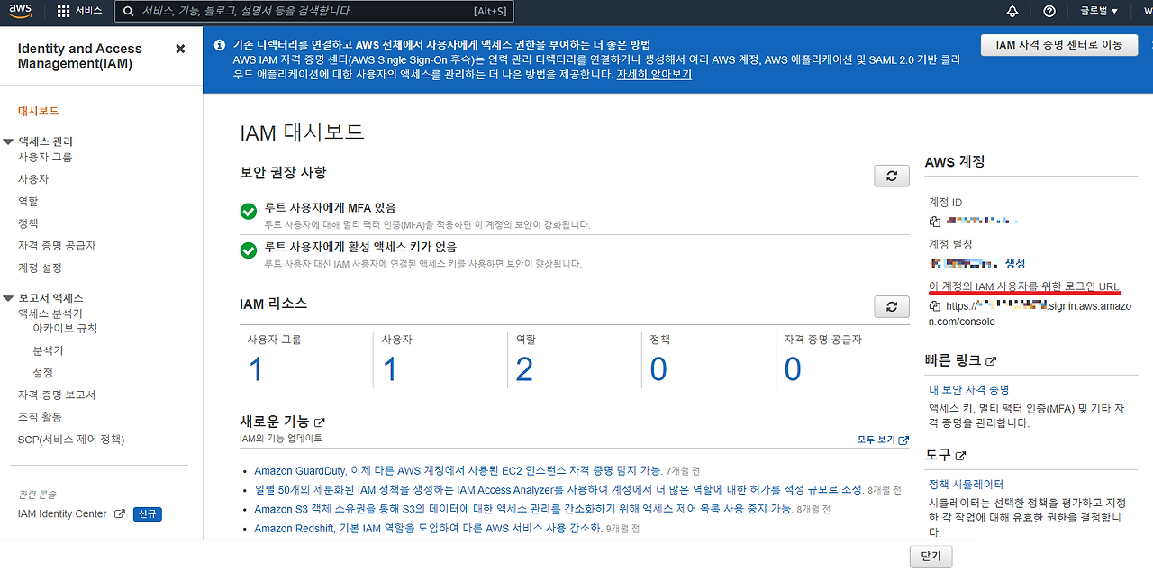Collapse the 보고서 액세스 section
Screen dimensions: 1153x572
(9, 298)
